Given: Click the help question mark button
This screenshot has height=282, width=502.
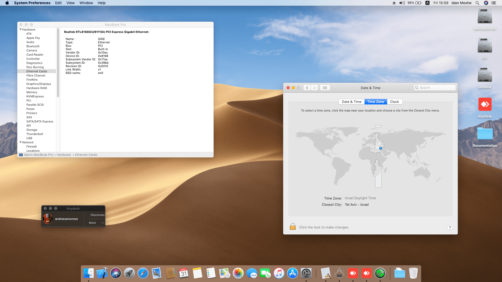Looking at the screenshot, I should coord(449,227).
